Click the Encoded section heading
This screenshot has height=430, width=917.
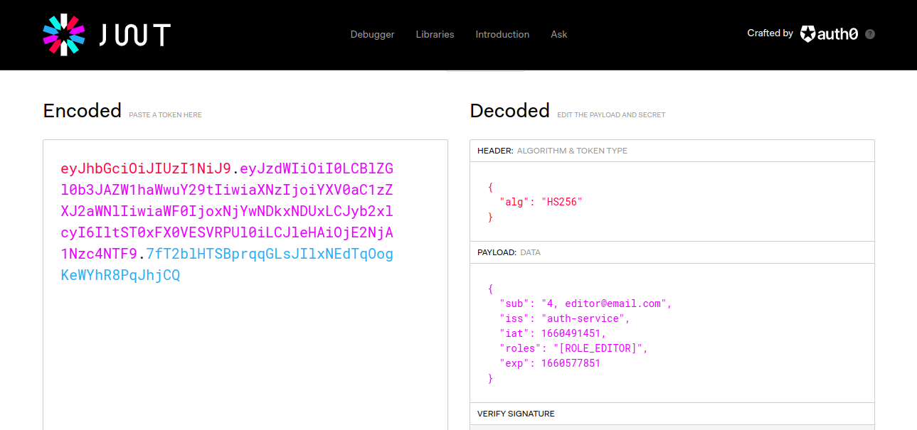(x=83, y=111)
